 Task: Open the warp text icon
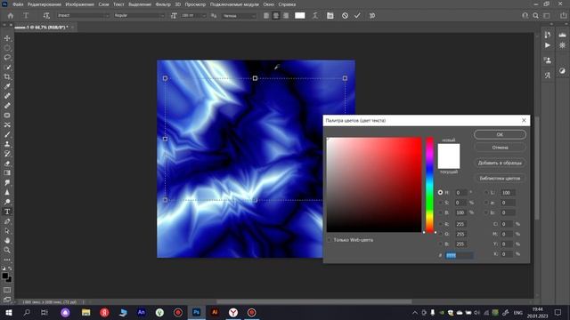315,16
